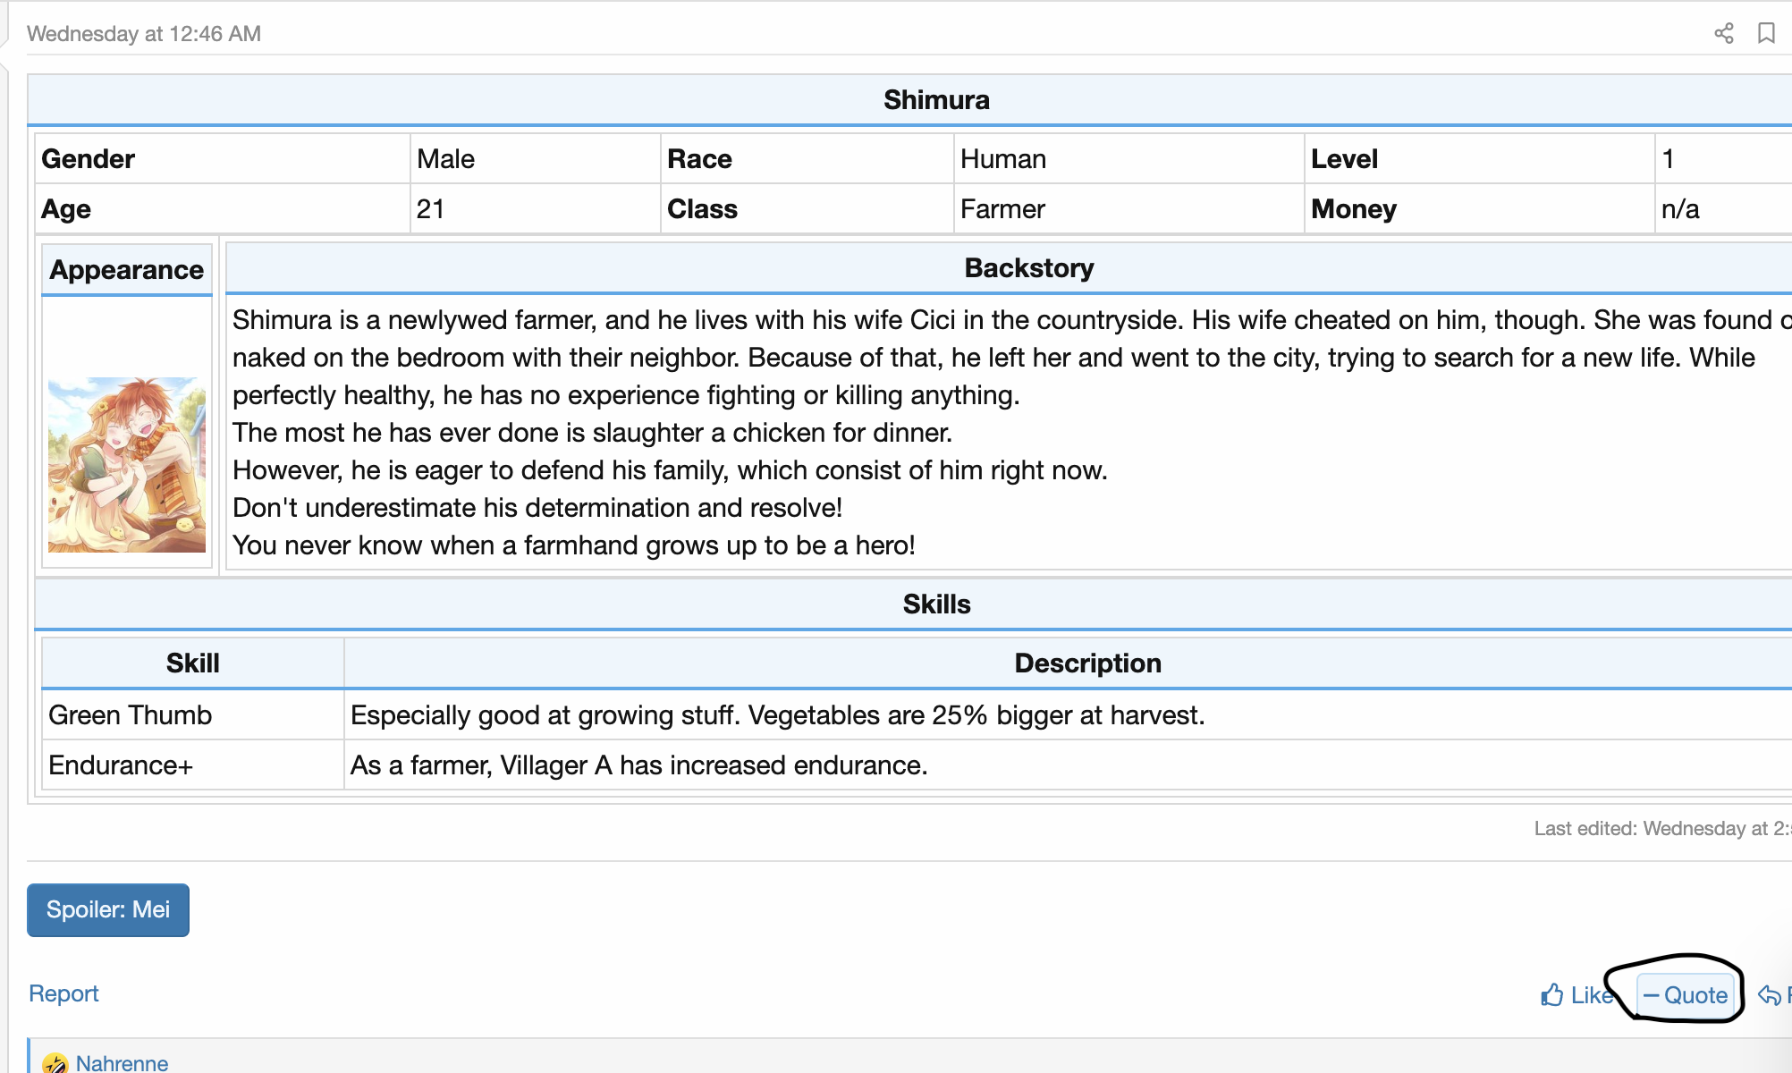
Task: Click the Appearance header cell
Action: pyautogui.click(x=127, y=270)
